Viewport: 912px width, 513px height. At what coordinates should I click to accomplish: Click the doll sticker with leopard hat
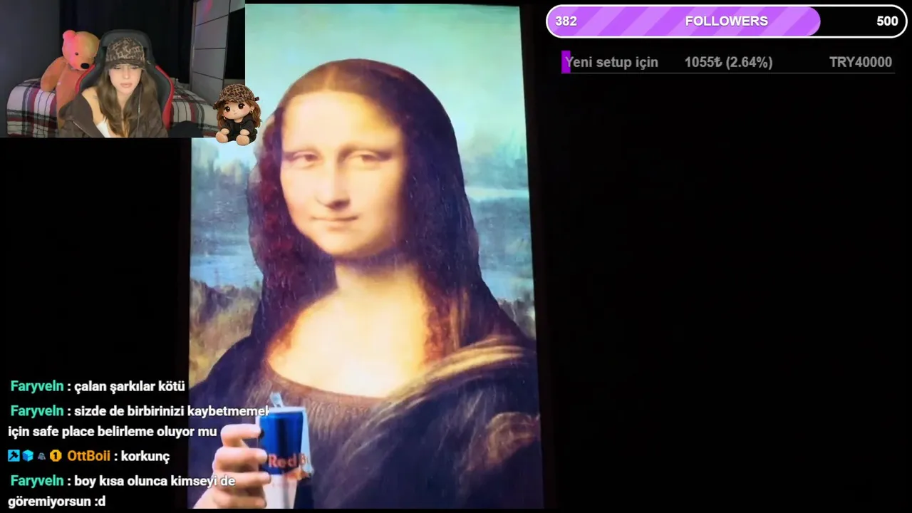[x=237, y=114]
